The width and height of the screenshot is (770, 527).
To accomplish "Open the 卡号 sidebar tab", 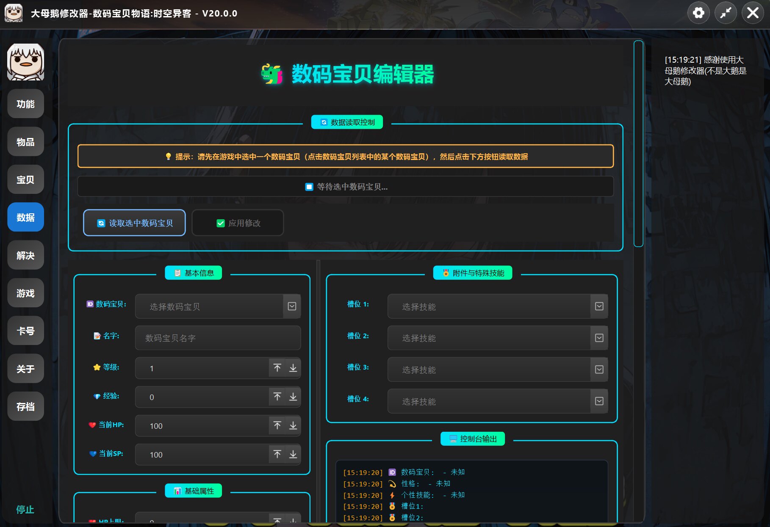I will pos(25,331).
